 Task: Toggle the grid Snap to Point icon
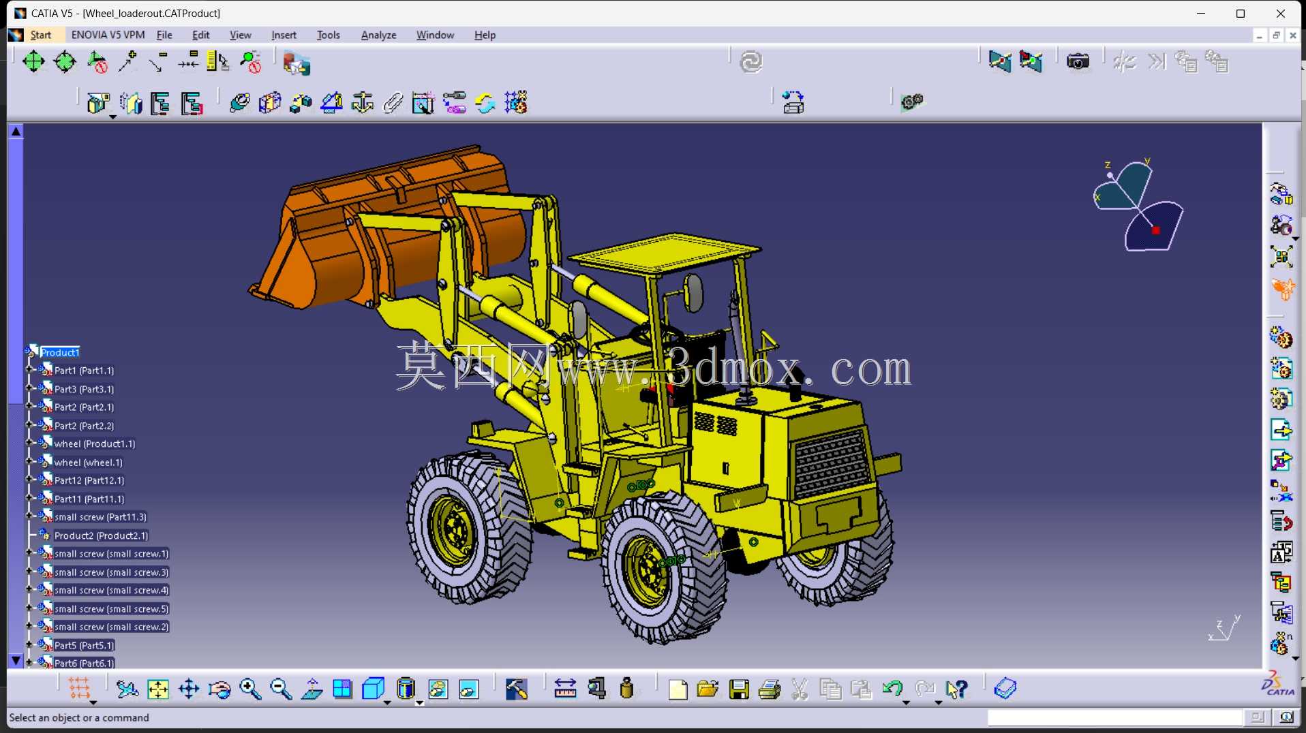tap(79, 688)
